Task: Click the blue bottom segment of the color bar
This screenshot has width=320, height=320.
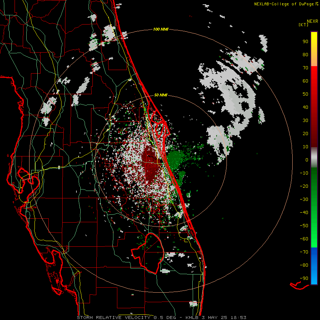Action: coord(314,266)
